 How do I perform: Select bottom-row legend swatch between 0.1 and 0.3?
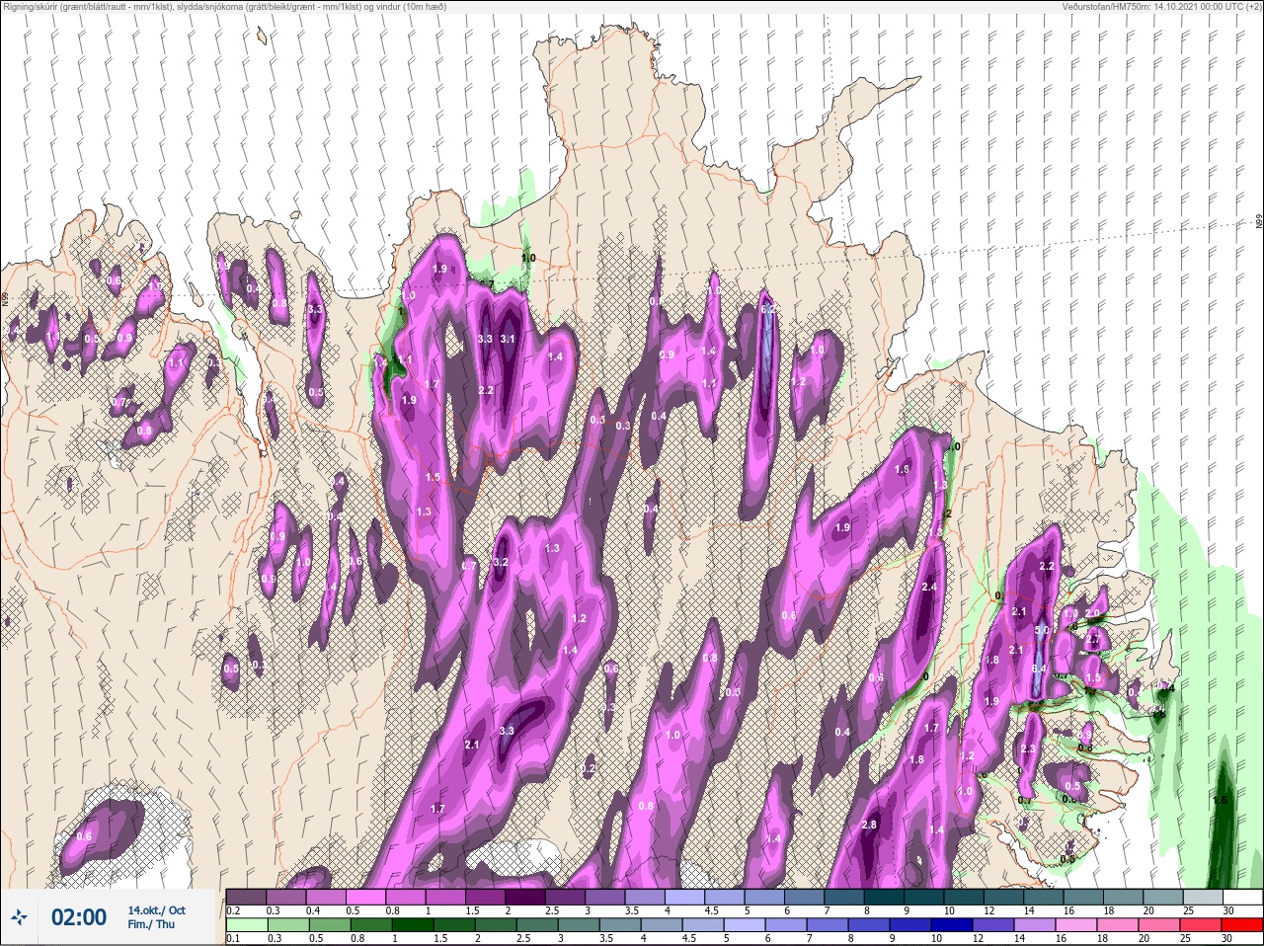pos(247,924)
